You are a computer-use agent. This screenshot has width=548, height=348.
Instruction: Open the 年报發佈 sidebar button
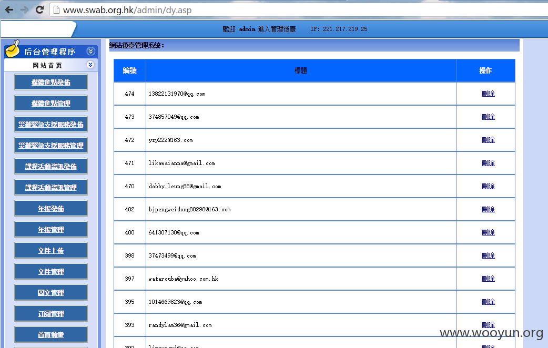[51, 209]
